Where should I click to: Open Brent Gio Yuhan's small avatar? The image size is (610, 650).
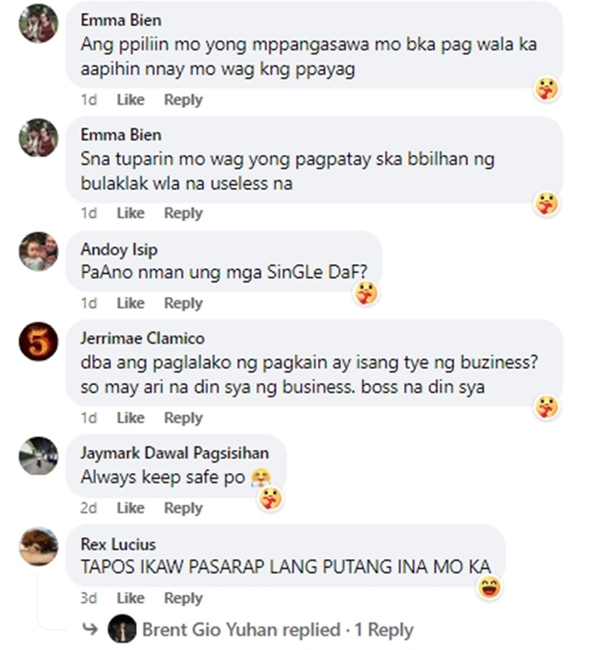(122, 629)
